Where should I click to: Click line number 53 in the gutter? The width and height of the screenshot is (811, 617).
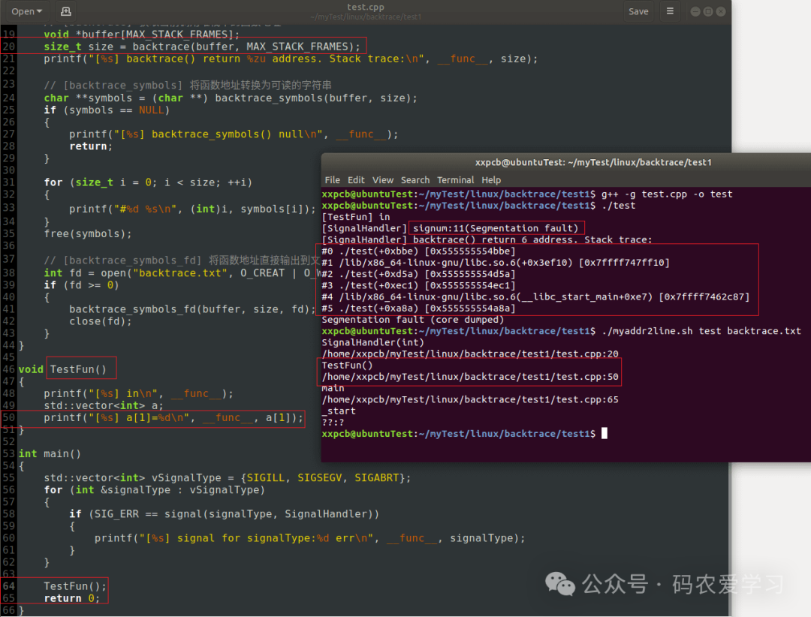coord(8,453)
